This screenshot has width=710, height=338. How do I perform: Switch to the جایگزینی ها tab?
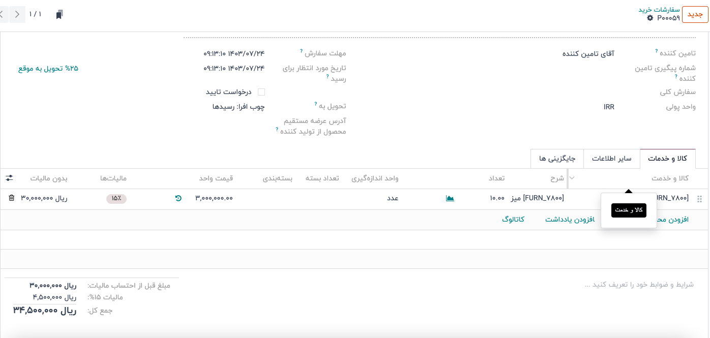pyautogui.click(x=557, y=159)
